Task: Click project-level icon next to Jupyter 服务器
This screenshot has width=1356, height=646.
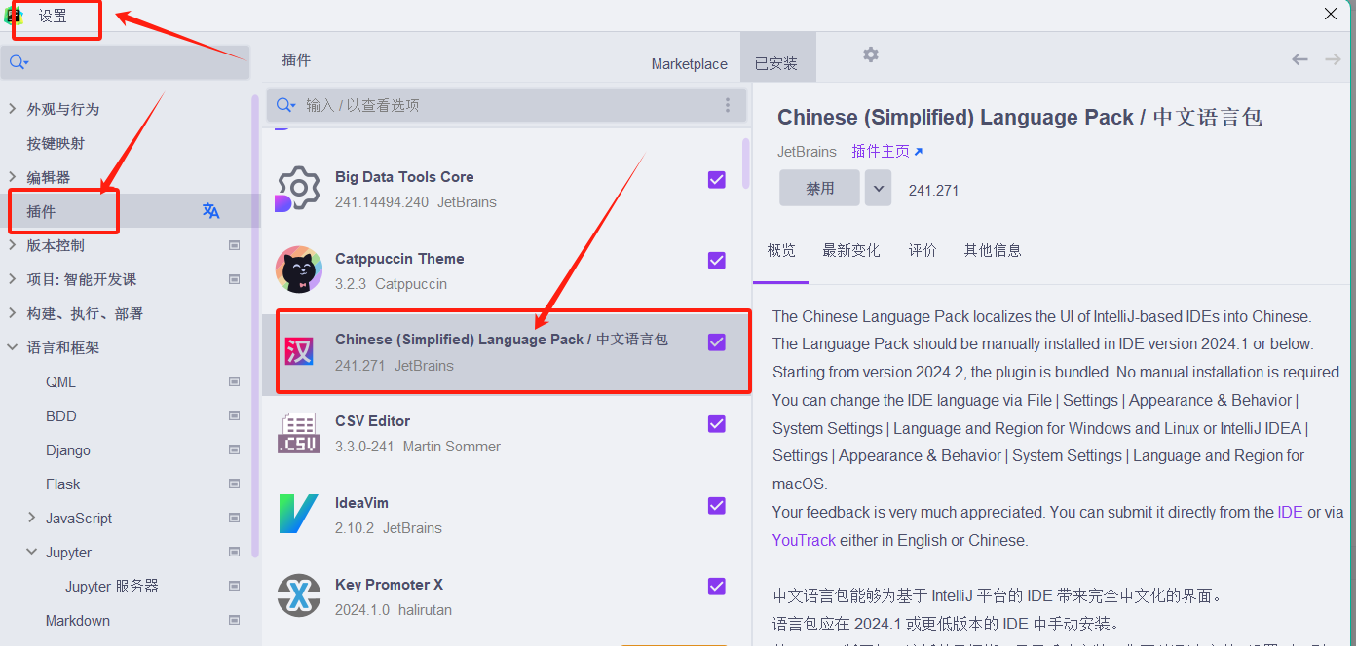Action: [234, 586]
